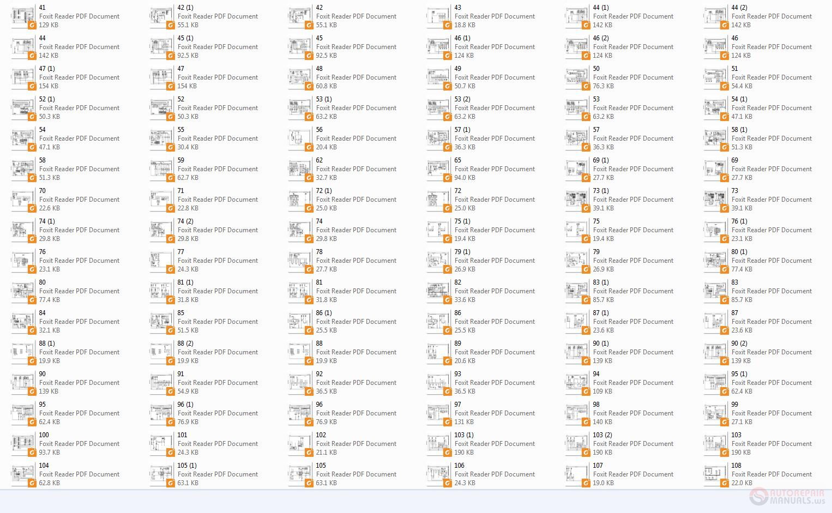832x513 pixels.
Task: Click the PDF icon of file 100
Action: coord(23,445)
